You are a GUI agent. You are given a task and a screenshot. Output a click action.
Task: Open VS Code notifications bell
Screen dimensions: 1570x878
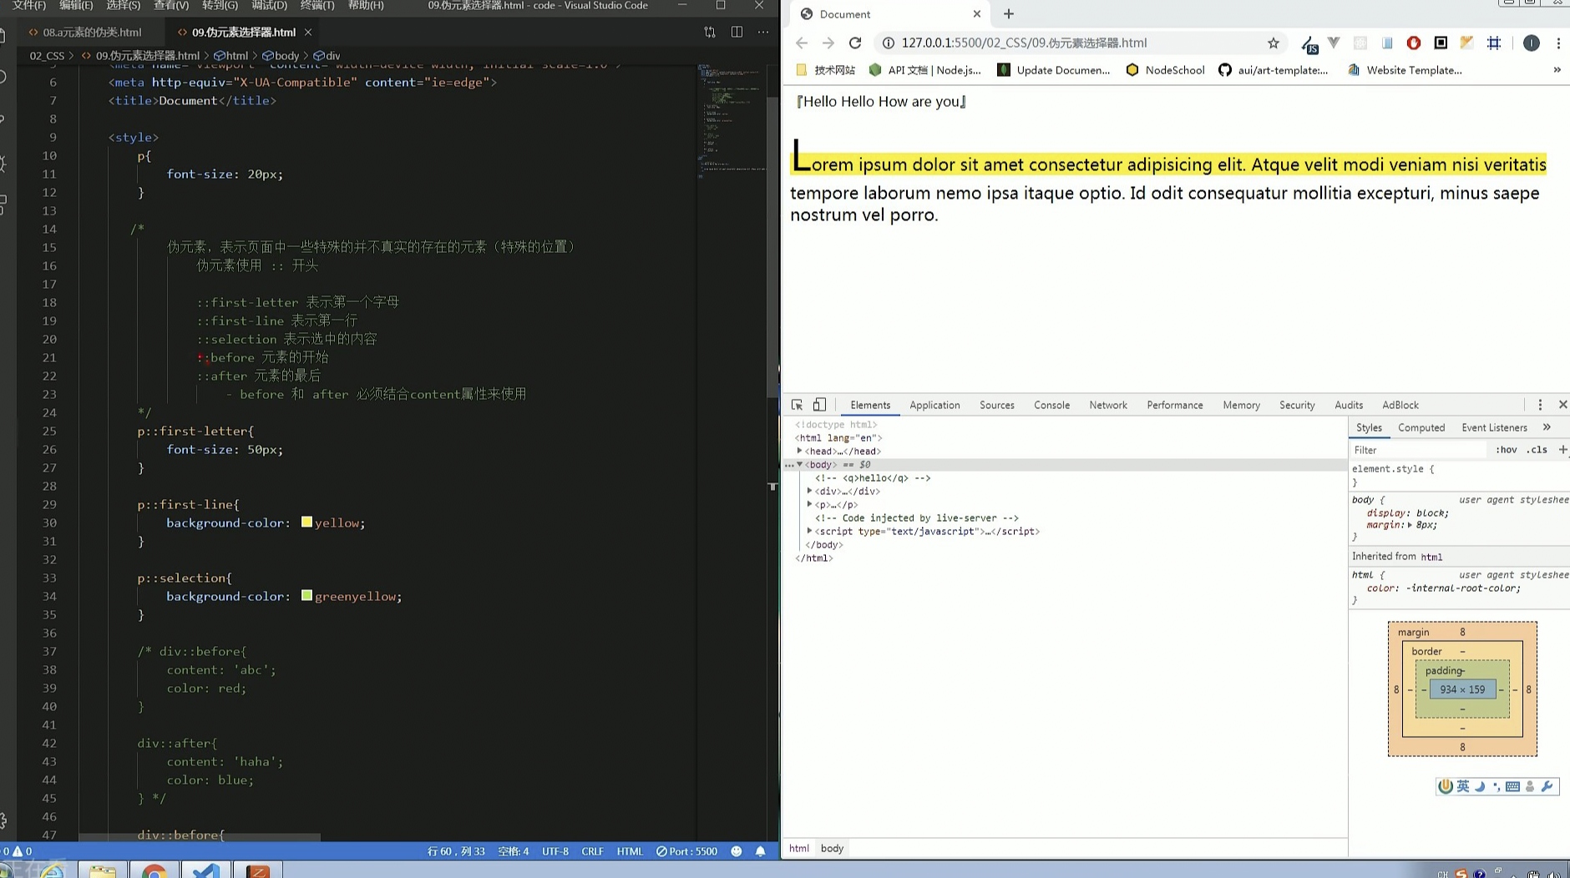tap(760, 851)
